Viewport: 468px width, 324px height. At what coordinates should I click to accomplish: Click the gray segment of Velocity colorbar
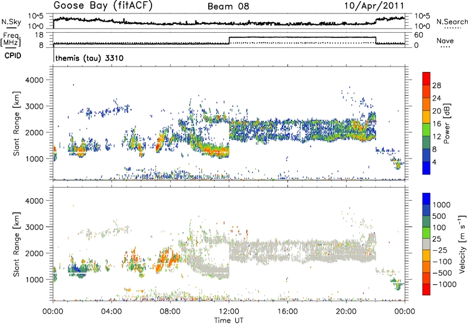426,244
